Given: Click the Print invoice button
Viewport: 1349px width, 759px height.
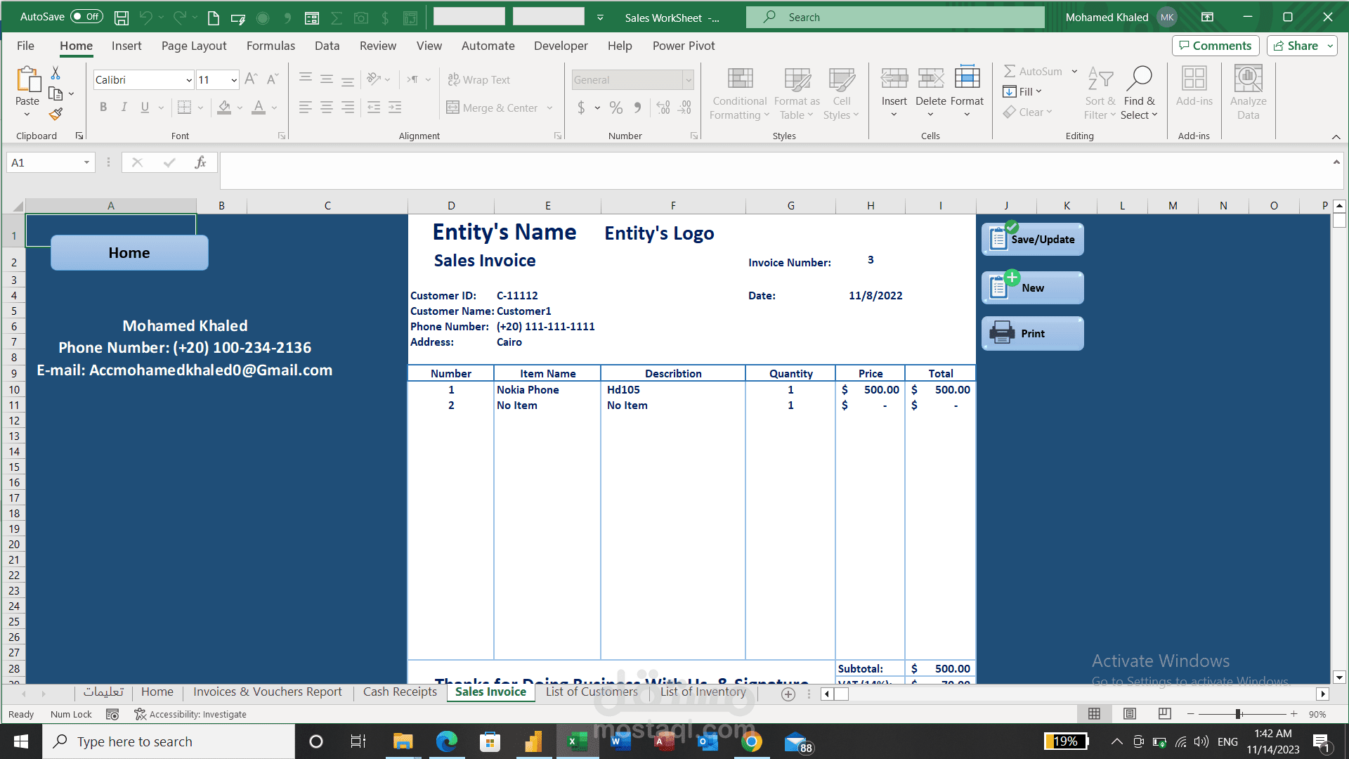Looking at the screenshot, I should coord(1032,334).
